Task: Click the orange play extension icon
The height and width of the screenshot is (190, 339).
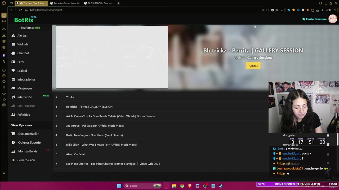Action: [308, 10]
